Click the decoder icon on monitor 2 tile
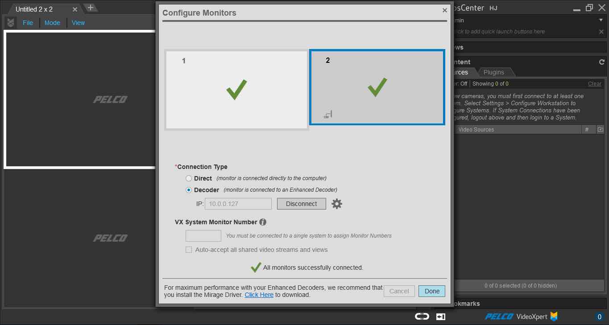The height and width of the screenshot is (325, 609). [327, 114]
